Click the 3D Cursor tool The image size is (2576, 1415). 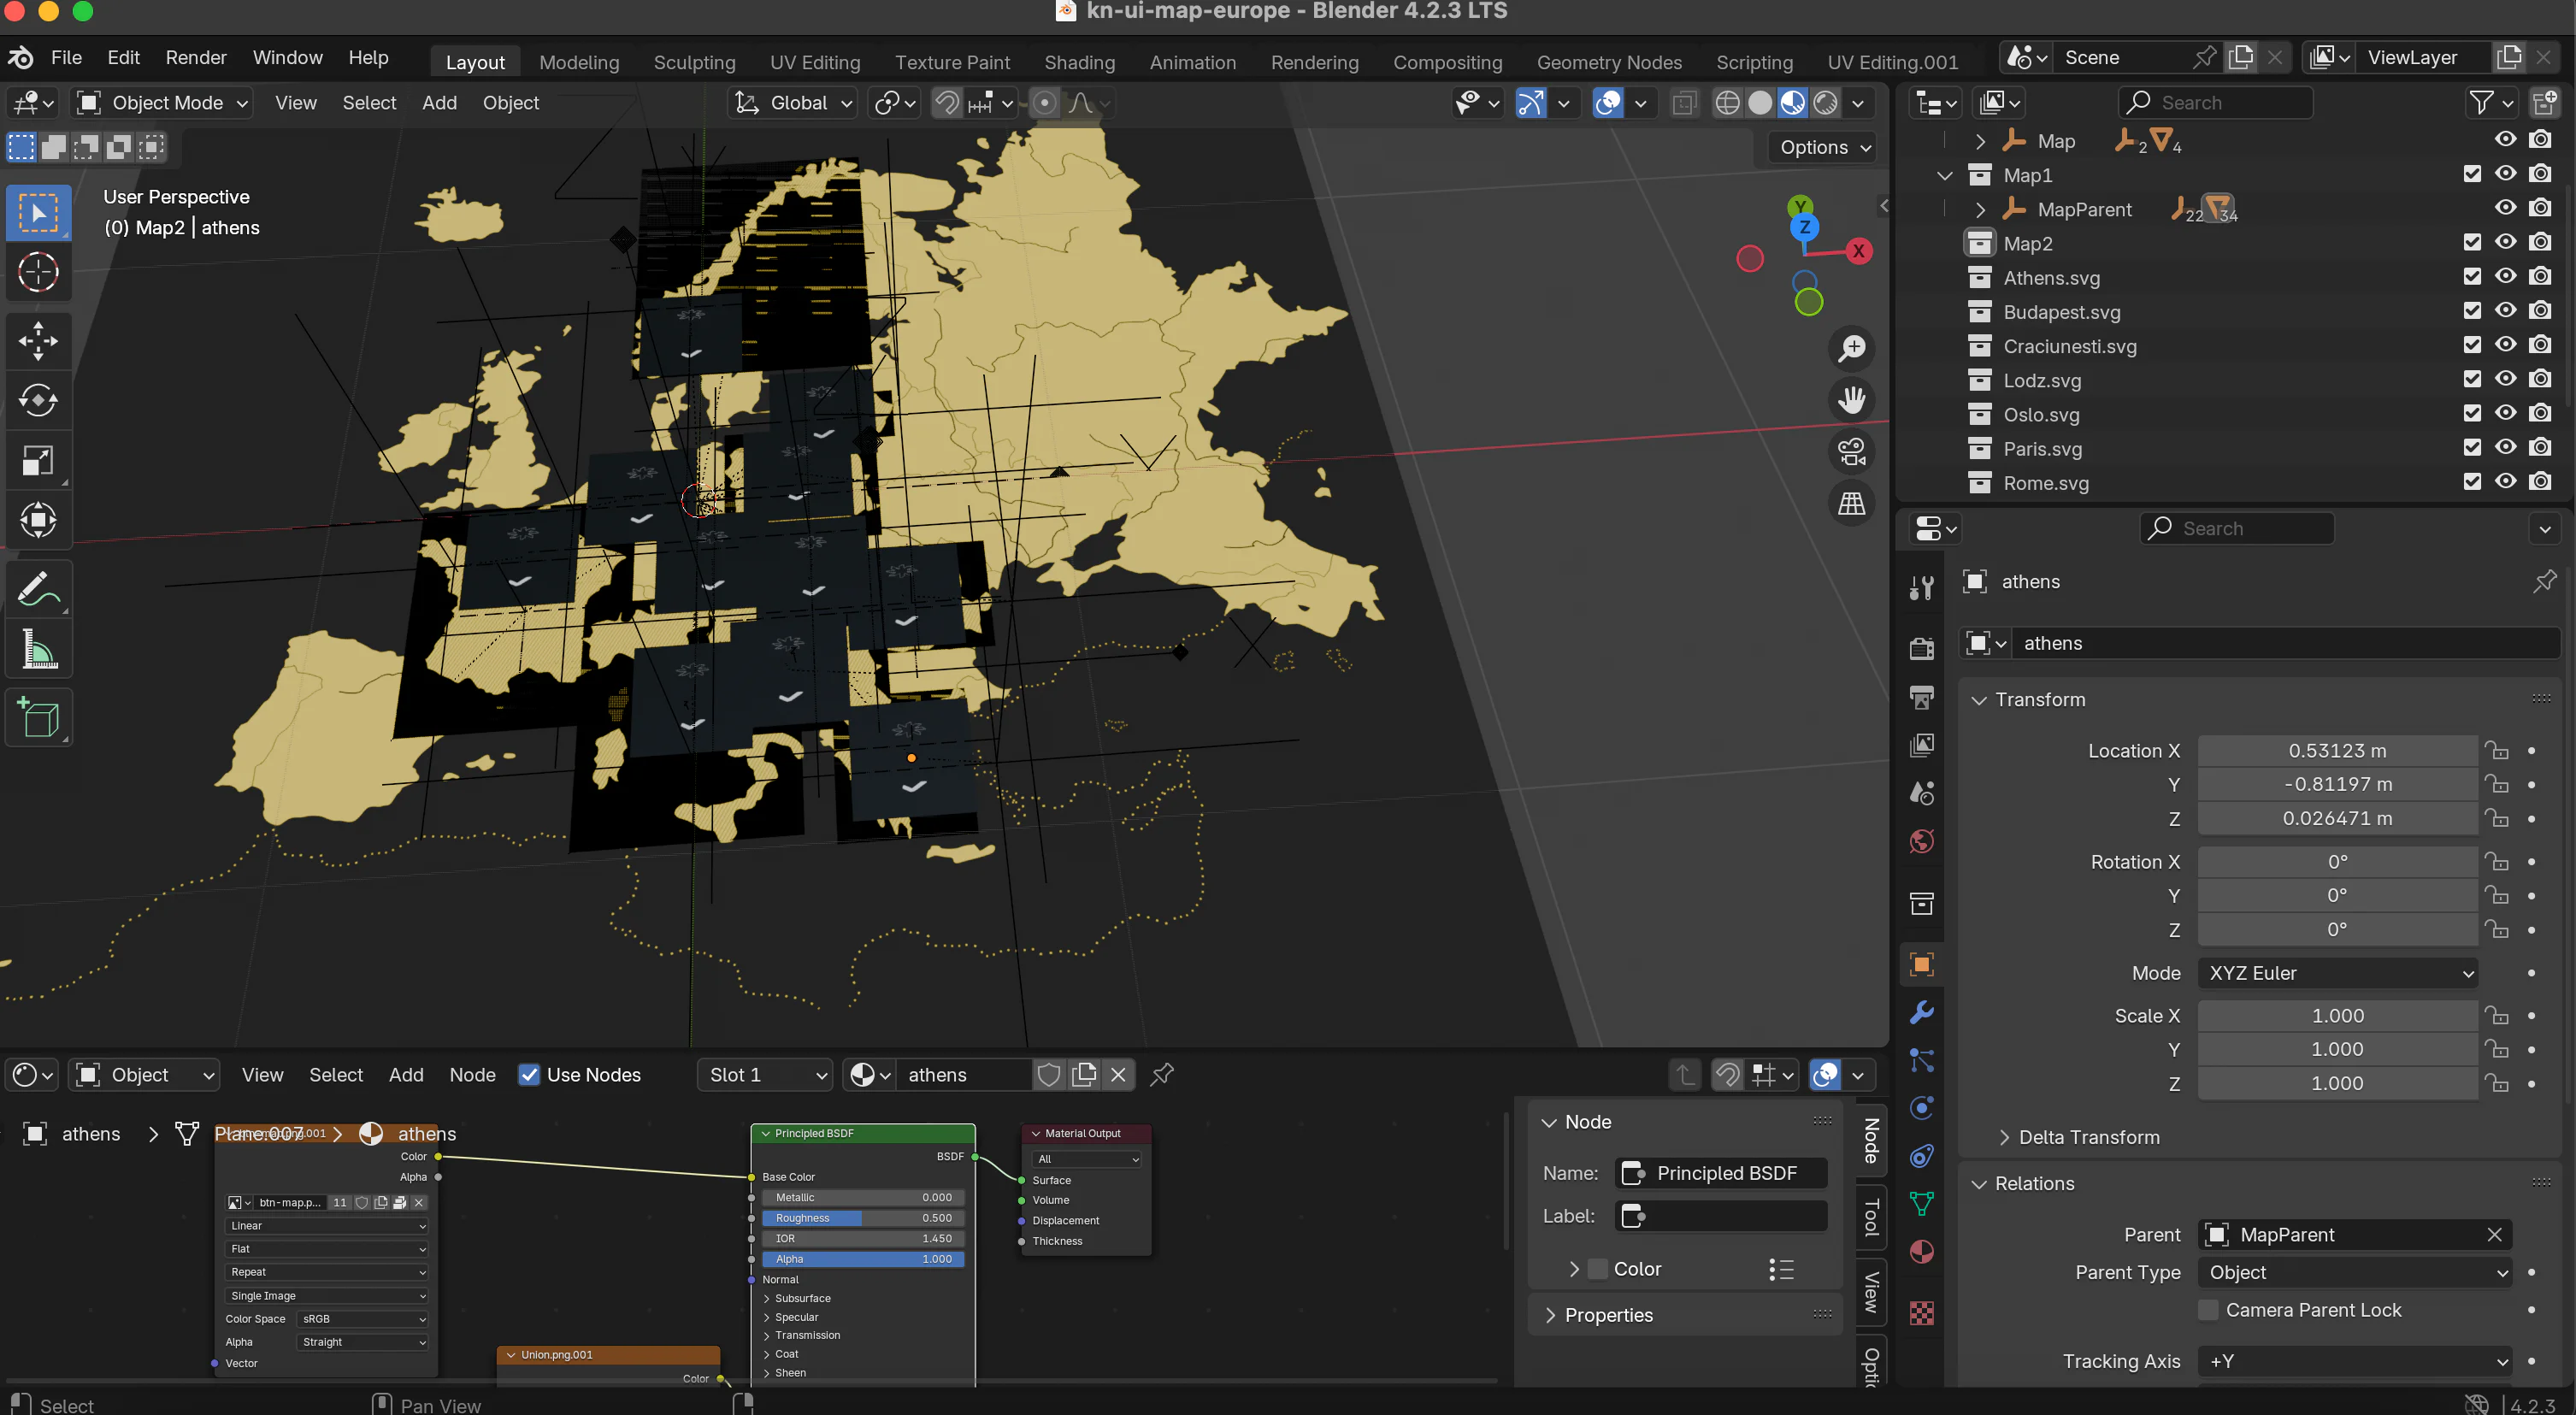coord(38,272)
